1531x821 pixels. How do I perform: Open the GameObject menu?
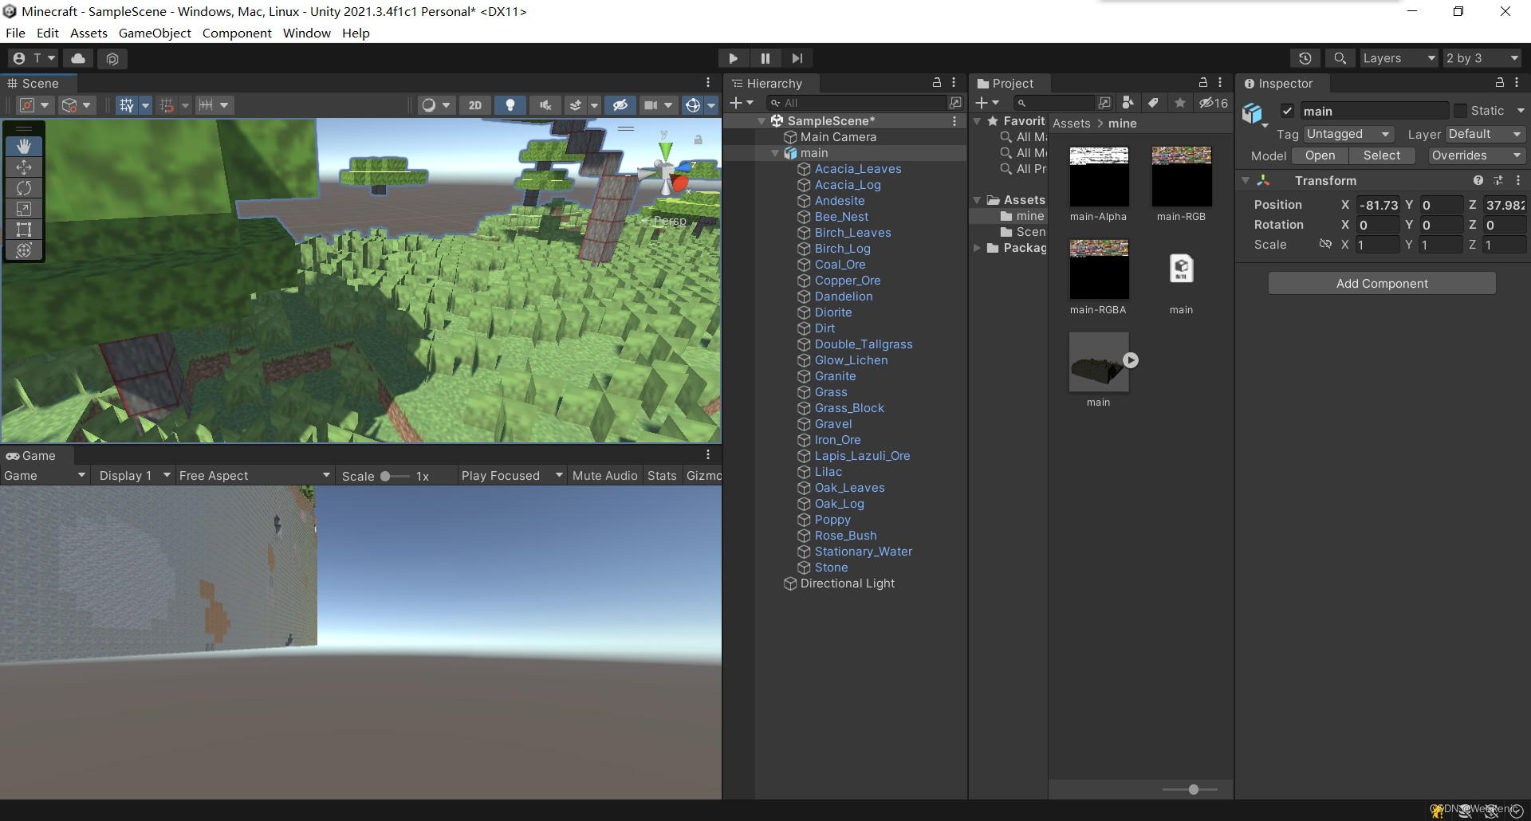tap(155, 33)
